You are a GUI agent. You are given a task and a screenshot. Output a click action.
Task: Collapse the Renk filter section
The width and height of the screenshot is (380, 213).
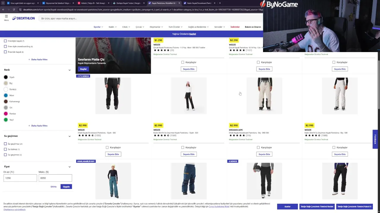[69, 70]
